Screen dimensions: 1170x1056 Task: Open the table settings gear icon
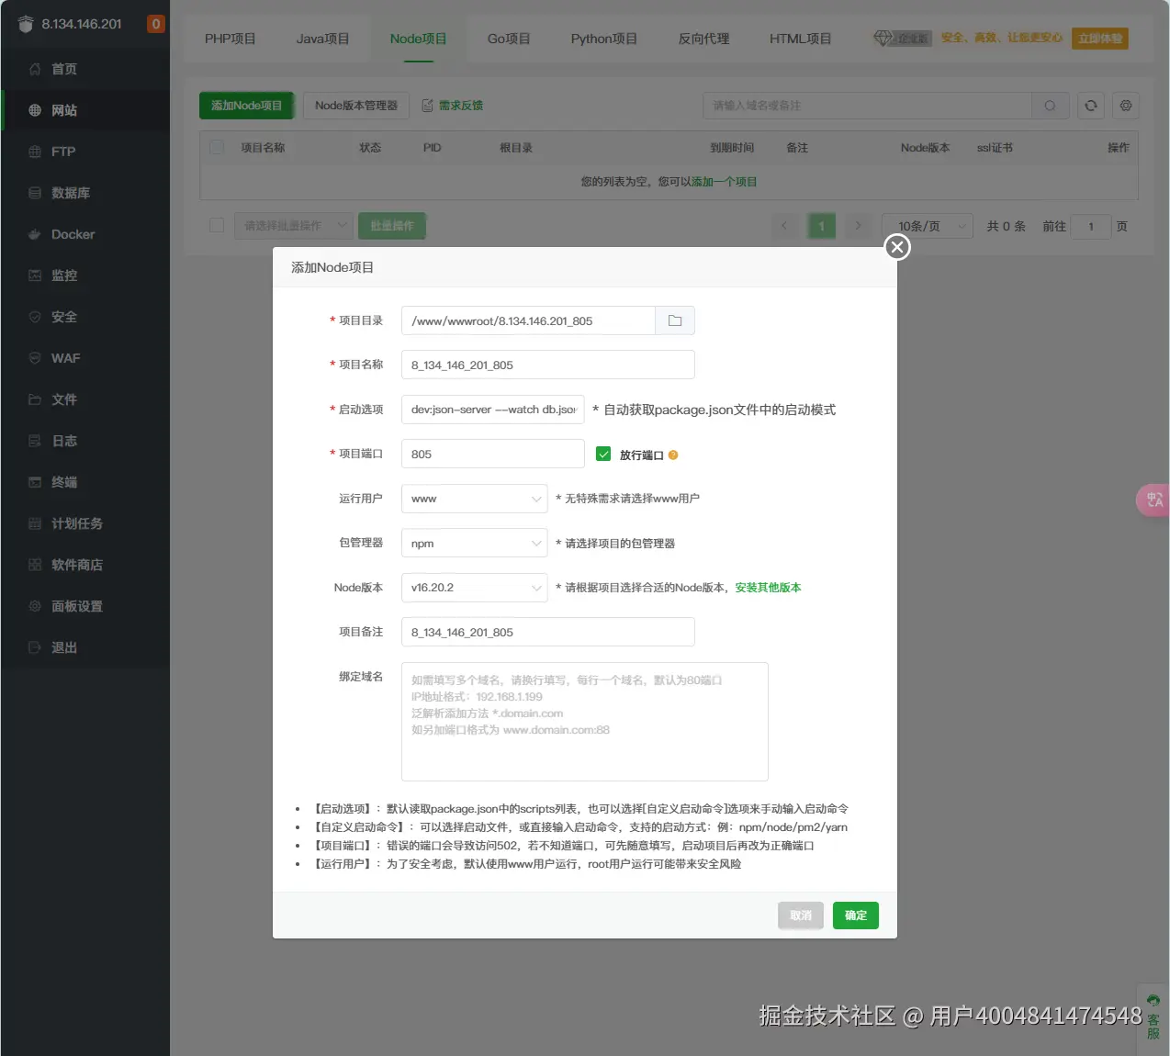point(1126,106)
